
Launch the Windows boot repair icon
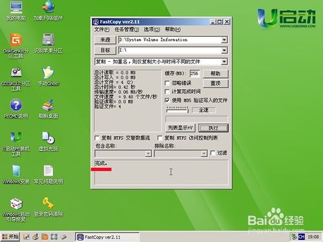16,210
